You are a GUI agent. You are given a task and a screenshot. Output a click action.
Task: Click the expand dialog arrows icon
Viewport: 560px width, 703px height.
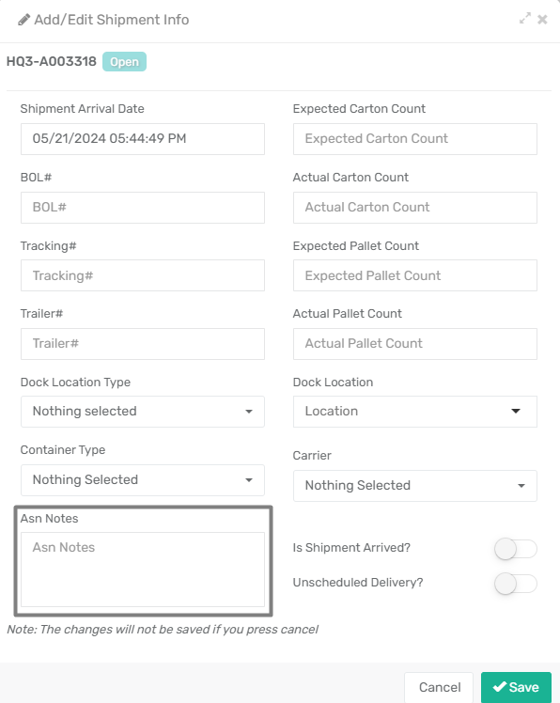pos(525,19)
